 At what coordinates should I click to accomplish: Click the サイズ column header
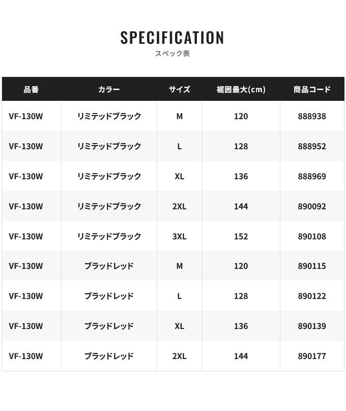click(180, 90)
